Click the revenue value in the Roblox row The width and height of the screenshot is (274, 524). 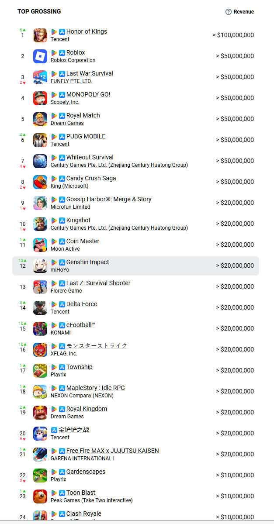(x=235, y=56)
